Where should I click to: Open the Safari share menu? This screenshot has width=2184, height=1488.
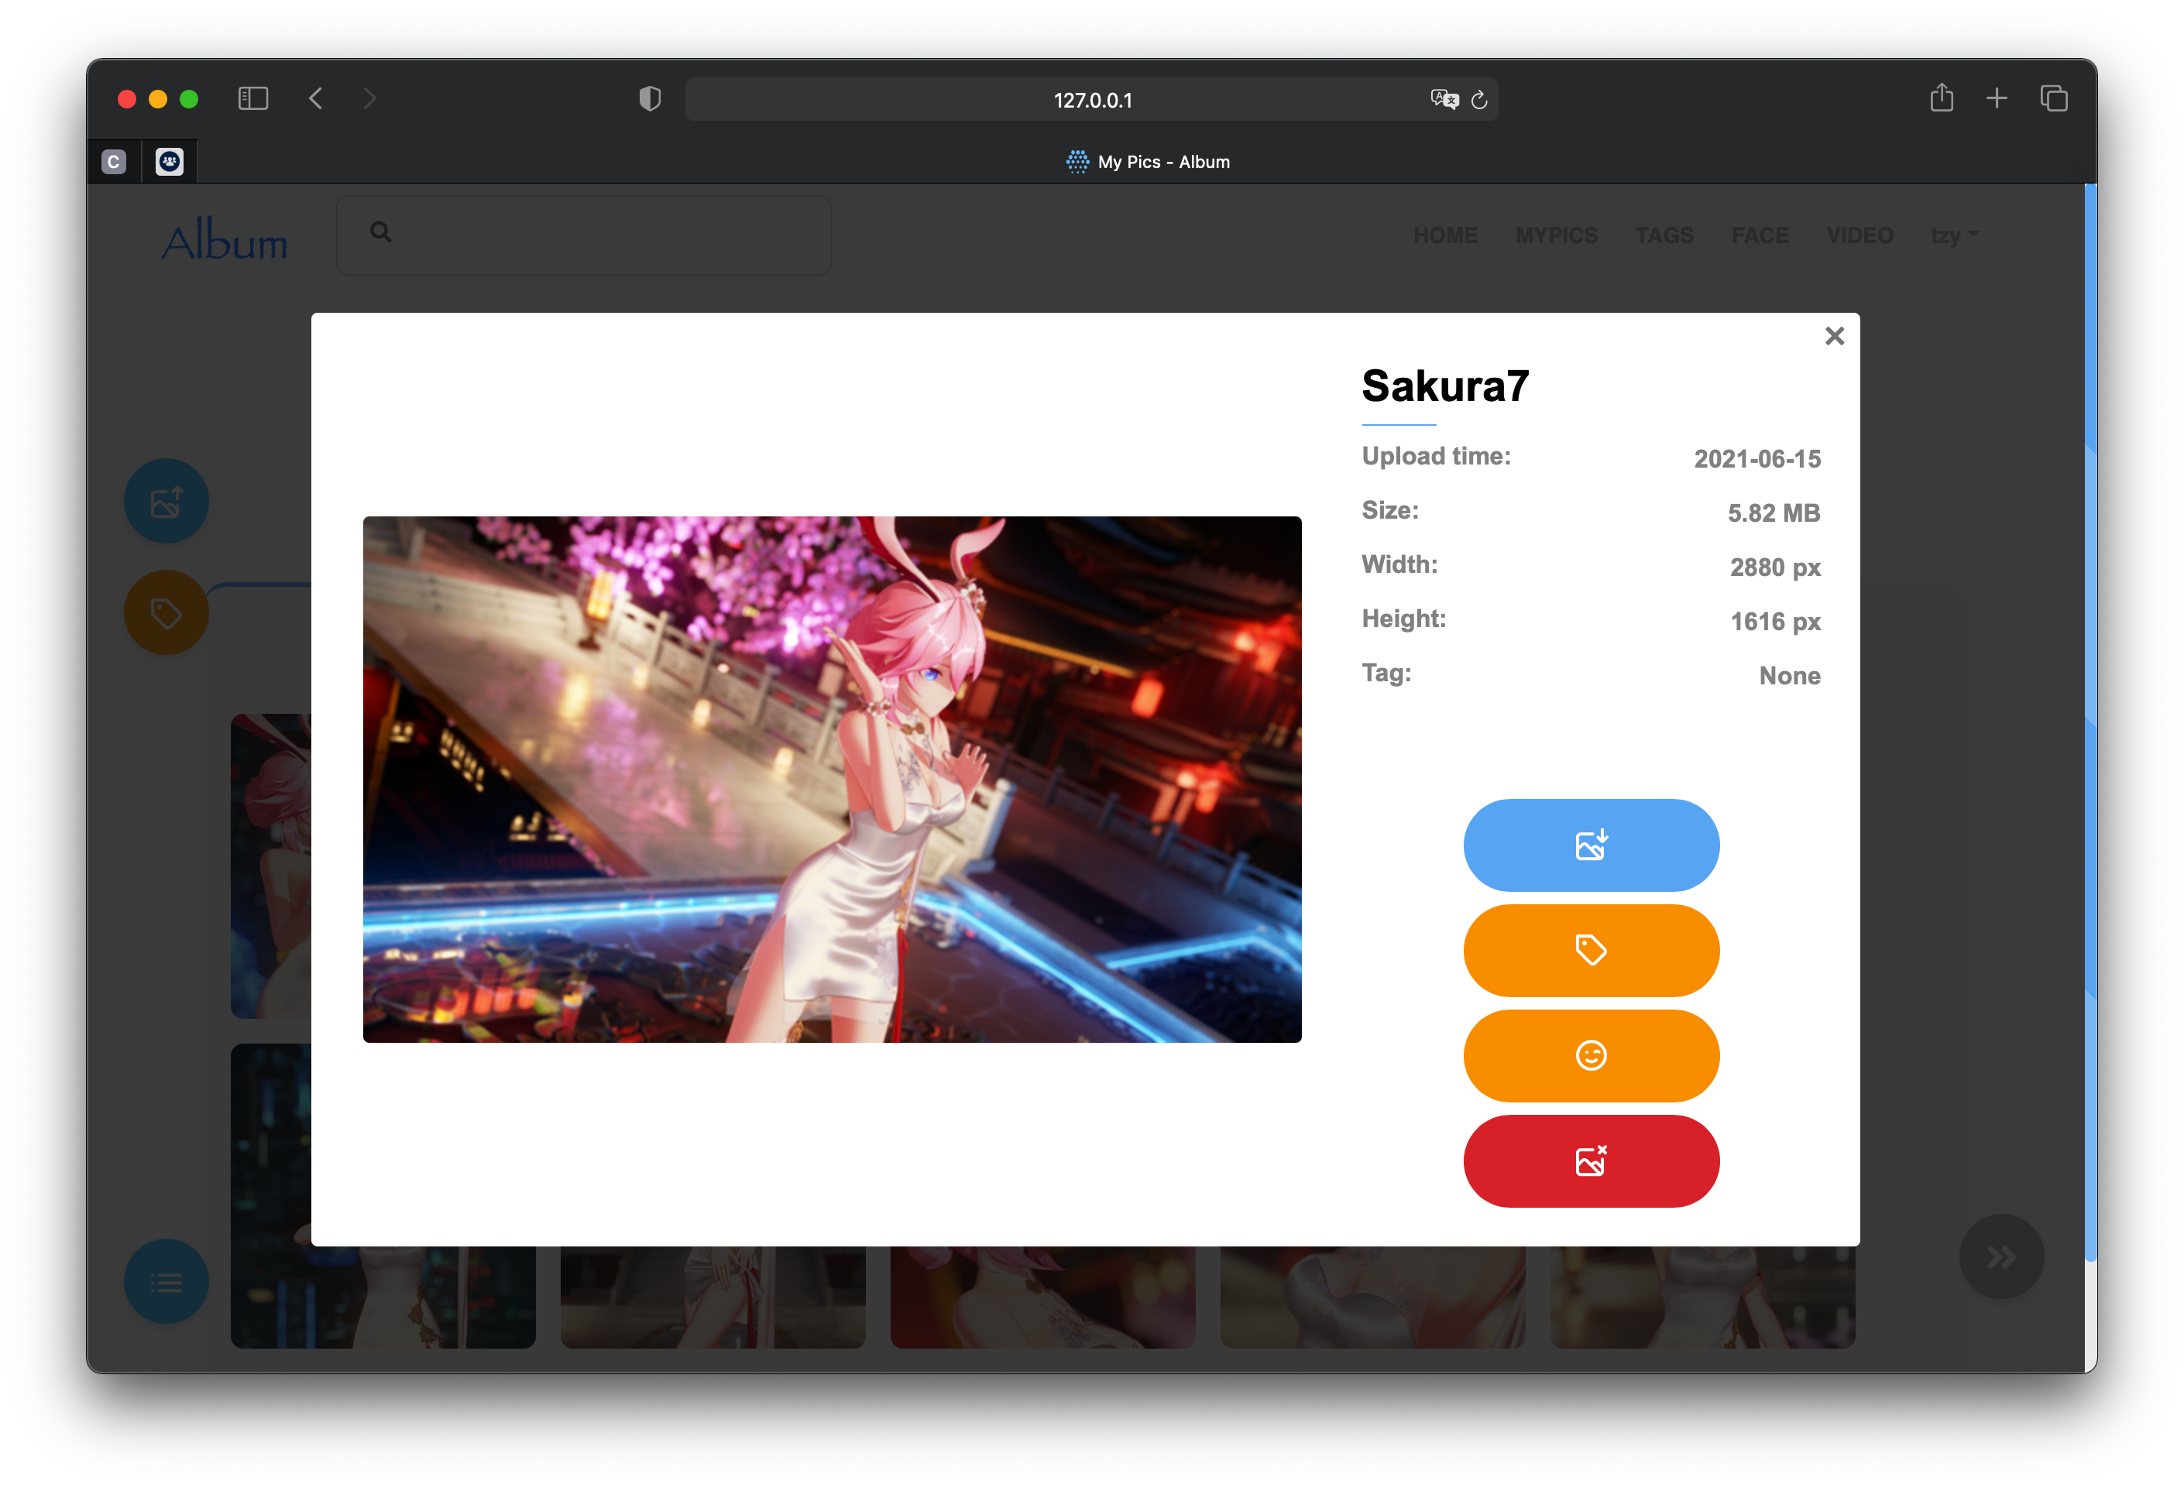(x=1942, y=98)
